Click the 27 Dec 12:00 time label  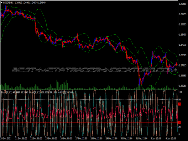[81, 138]
